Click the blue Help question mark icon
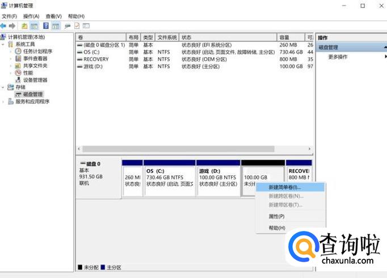The image size is (387, 278). pos(45,26)
